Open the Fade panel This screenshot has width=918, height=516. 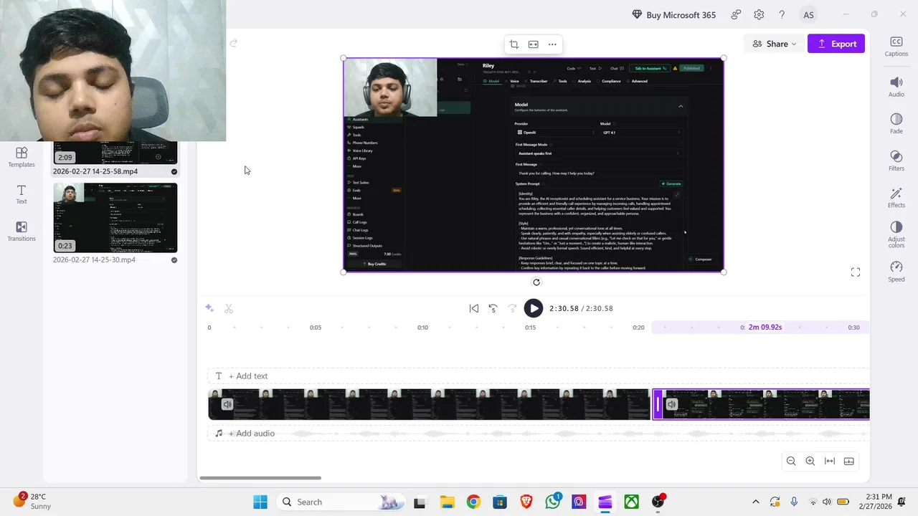(x=896, y=124)
